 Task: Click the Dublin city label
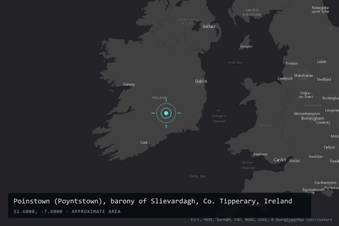tap(201, 81)
